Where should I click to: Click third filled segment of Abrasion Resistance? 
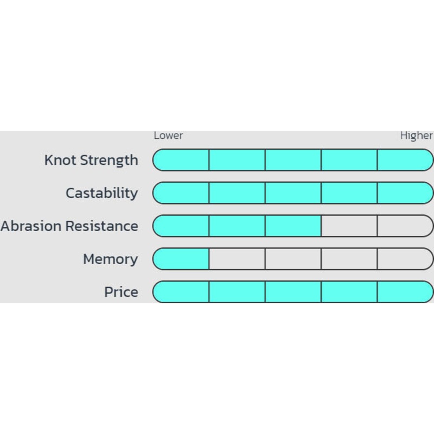[x=293, y=226]
